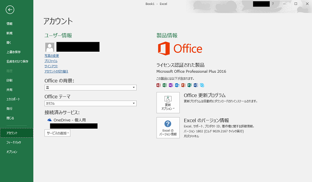Click the Publisher product icon
Screen dimensions: 312x182
[190, 85]
